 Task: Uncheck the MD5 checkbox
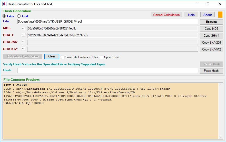[x=24, y=28]
